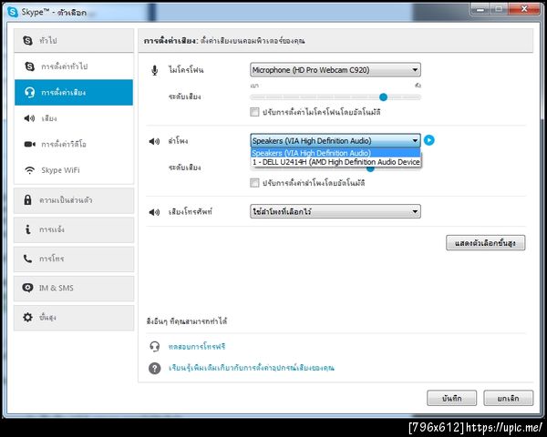The image size is (547, 437).
Task: Click the chat bubble icon beside IM & SMS
Action: pos(27,288)
